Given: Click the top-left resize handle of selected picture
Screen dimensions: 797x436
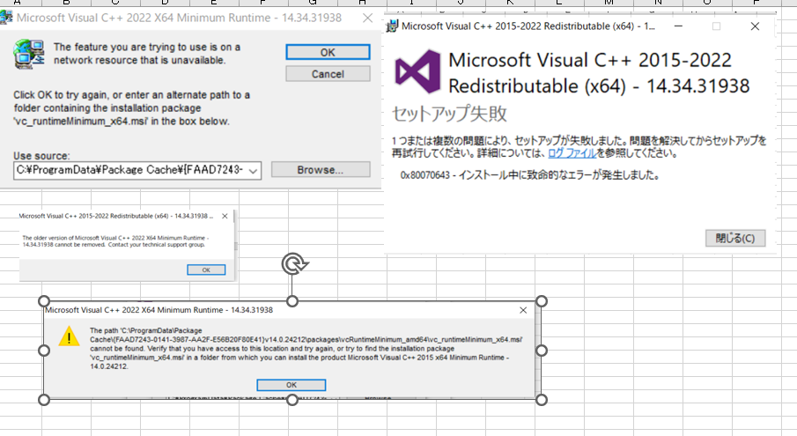Looking at the screenshot, I should pyautogui.click(x=44, y=301).
